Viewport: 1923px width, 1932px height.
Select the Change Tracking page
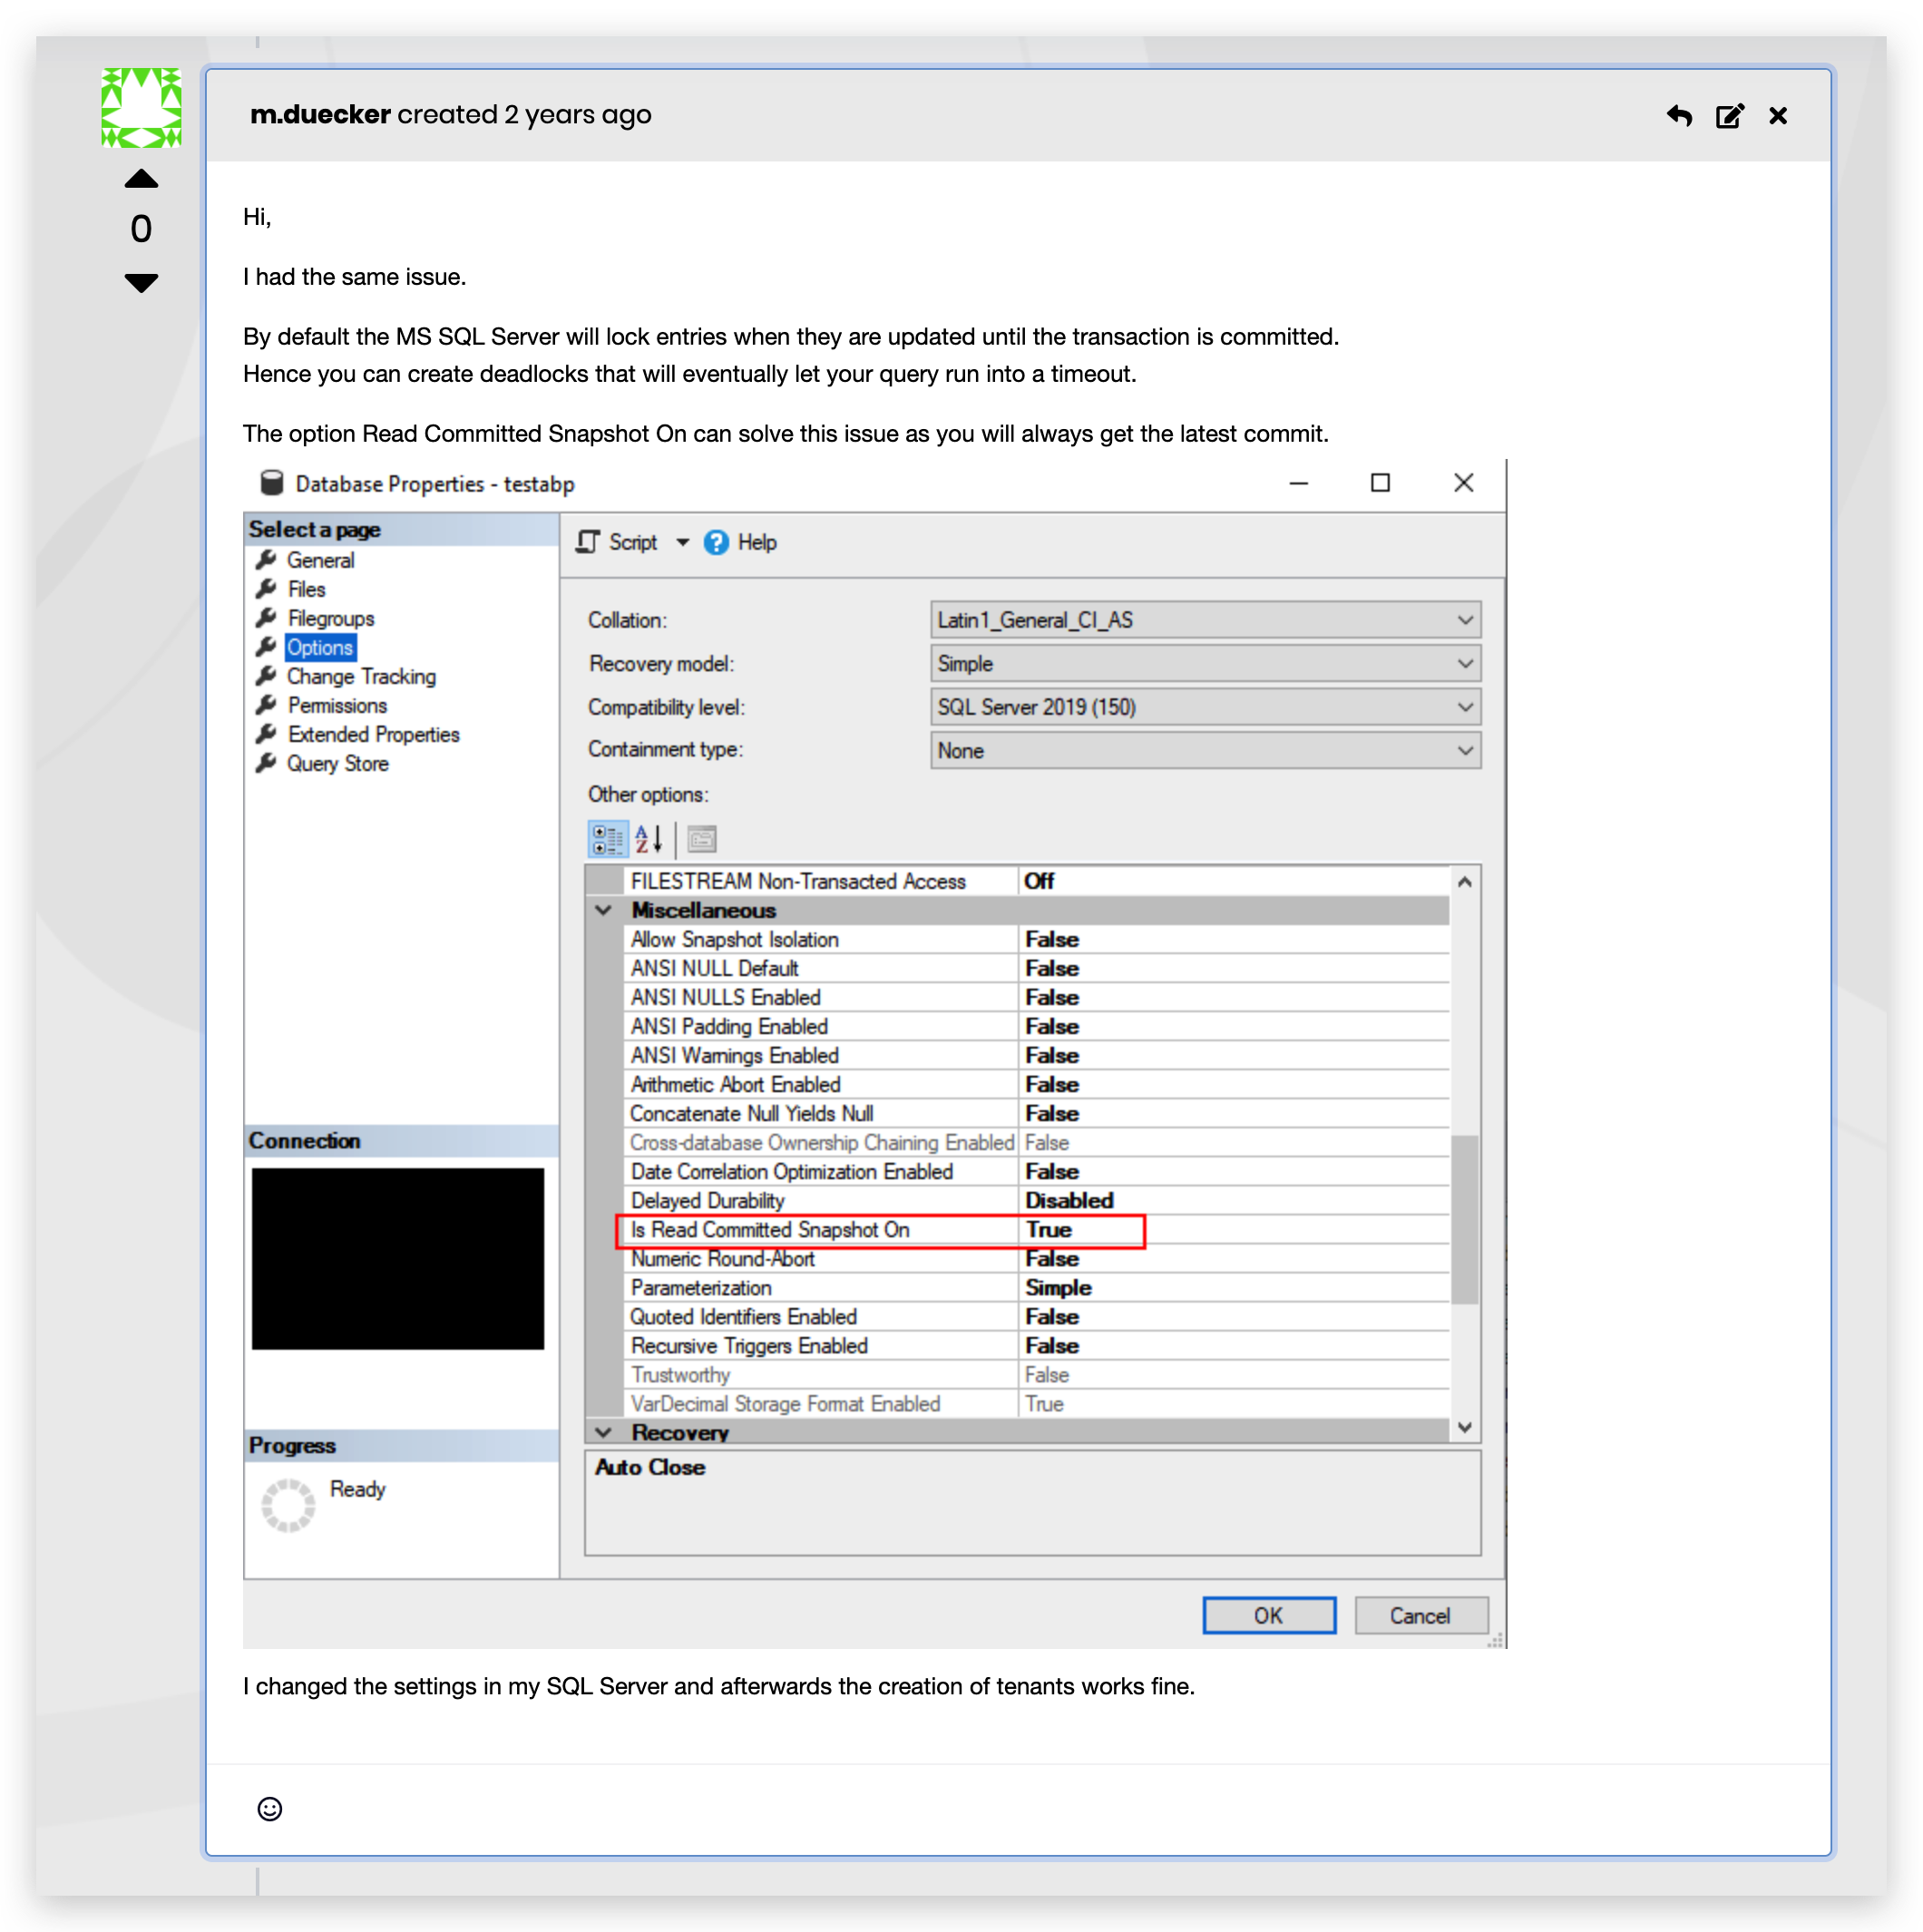click(x=361, y=676)
